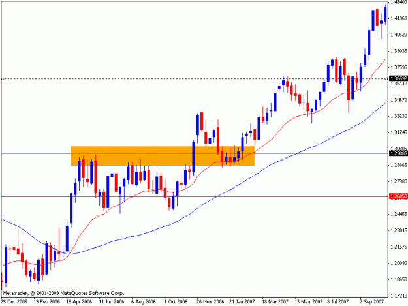Click the black 1.29889 price tag

pos(398,153)
